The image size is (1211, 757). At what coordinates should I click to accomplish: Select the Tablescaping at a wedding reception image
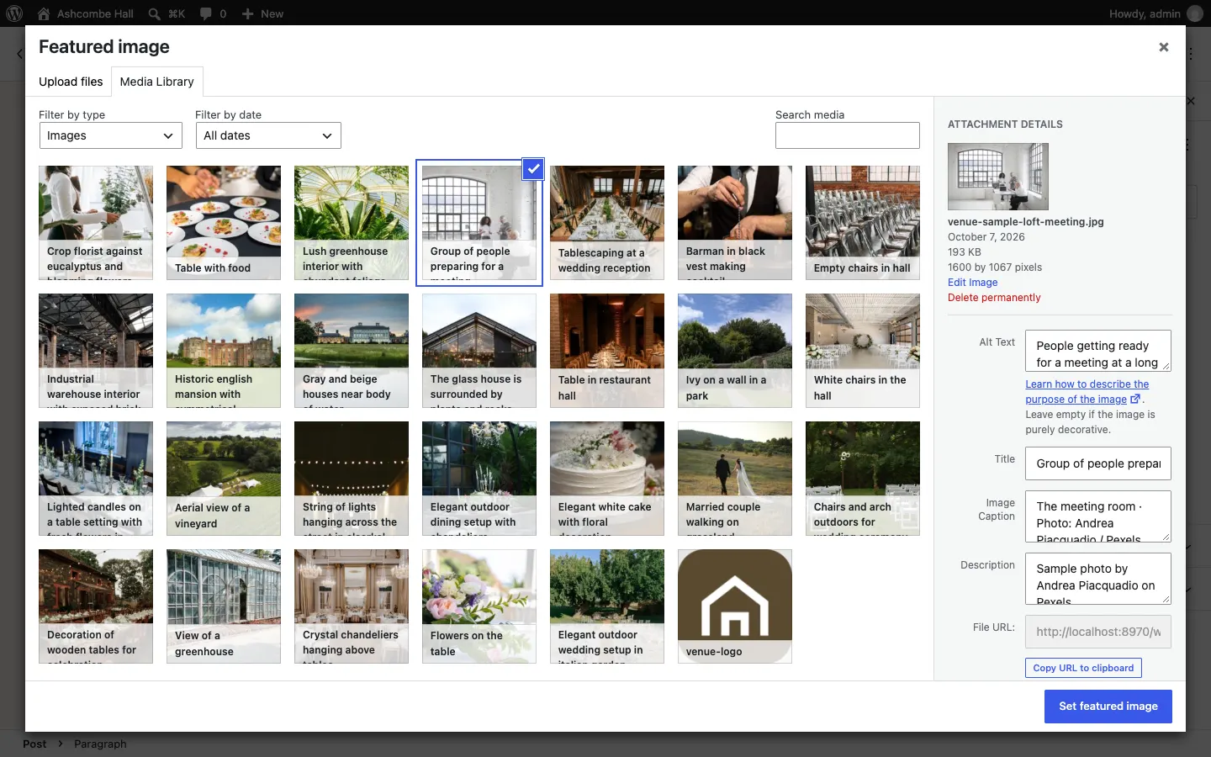tap(607, 223)
